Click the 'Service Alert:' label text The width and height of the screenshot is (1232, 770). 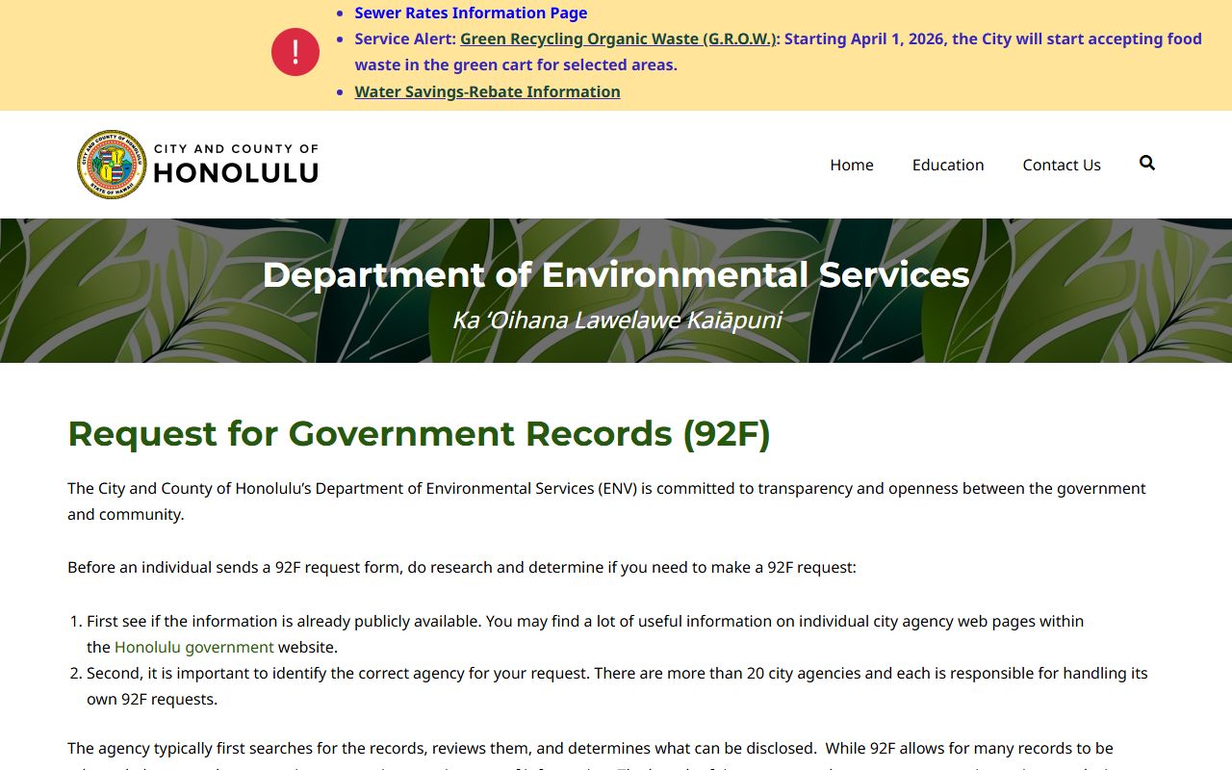pyautogui.click(x=405, y=38)
